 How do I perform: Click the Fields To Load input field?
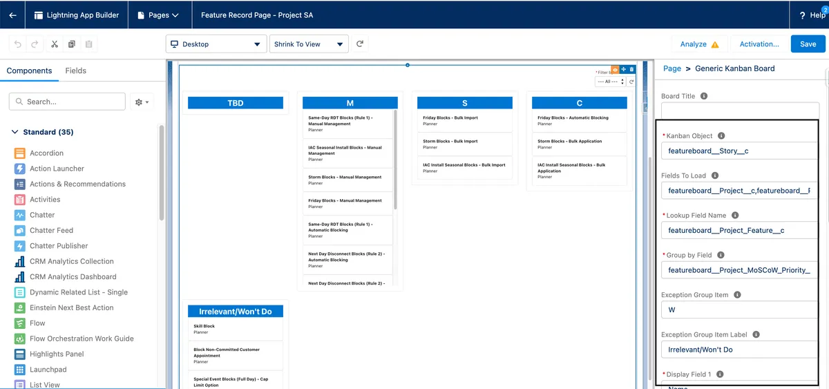pyautogui.click(x=740, y=191)
